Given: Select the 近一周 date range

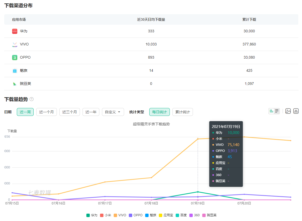Looking at the screenshot, I should (x=25, y=112).
